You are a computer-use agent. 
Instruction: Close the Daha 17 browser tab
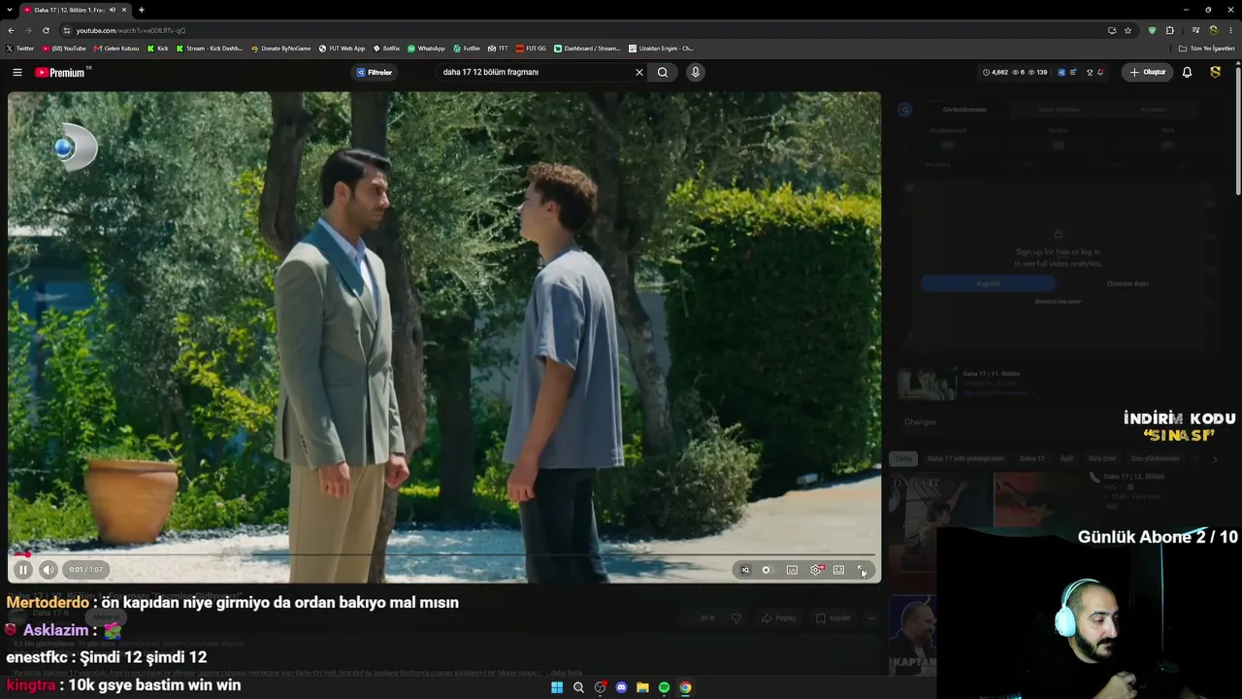point(125,10)
